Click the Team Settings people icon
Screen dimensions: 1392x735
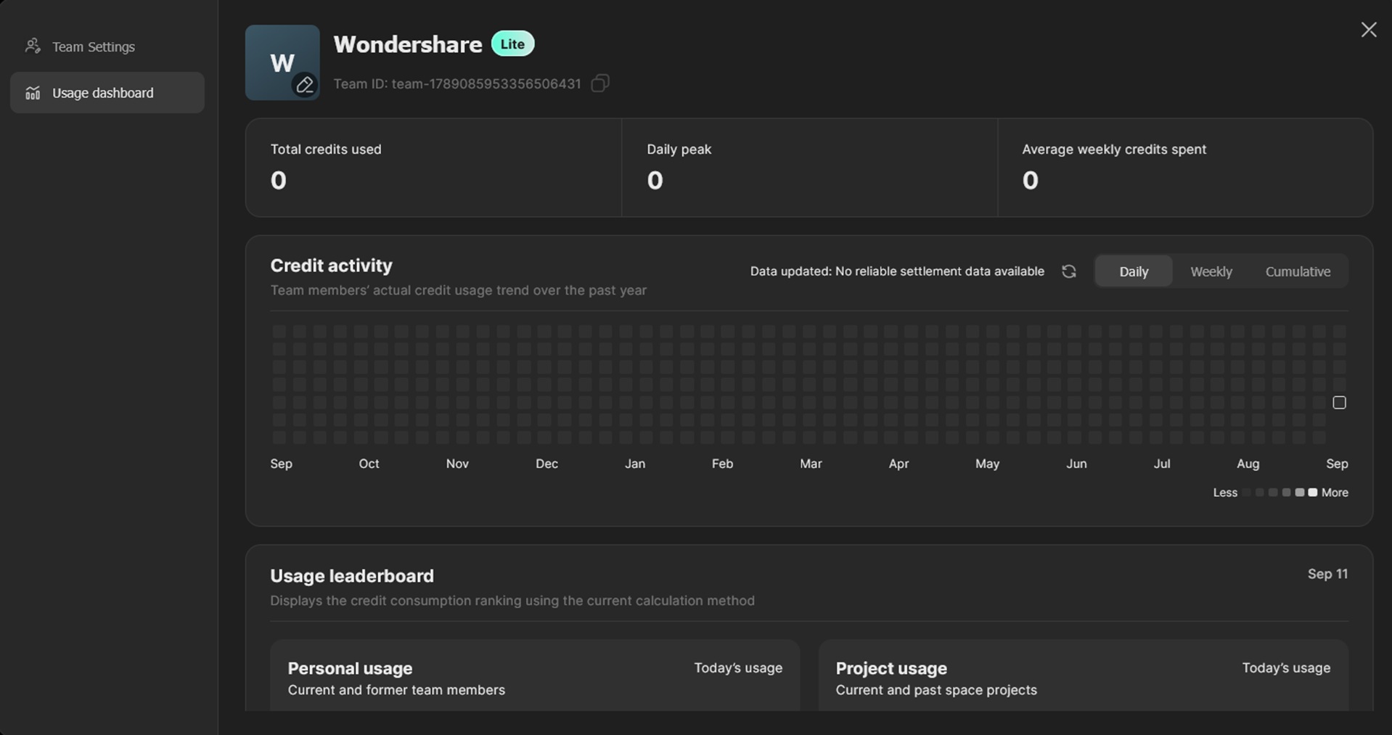33,46
